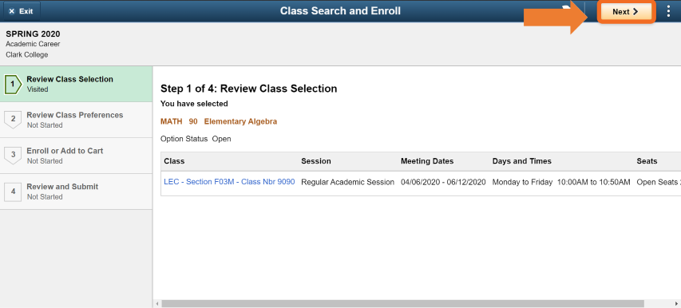This screenshot has width=681, height=308.
Task: Go to Review Class Preferences step
Action: [x=76, y=120]
